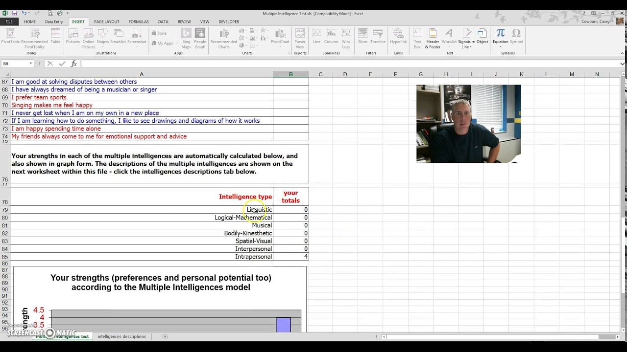The image size is (627, 352).
Task: Insert a Hyperlink
Action: (x=398, y=37)
